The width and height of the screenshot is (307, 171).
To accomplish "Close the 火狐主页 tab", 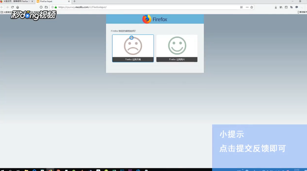I will click(32, 1).
